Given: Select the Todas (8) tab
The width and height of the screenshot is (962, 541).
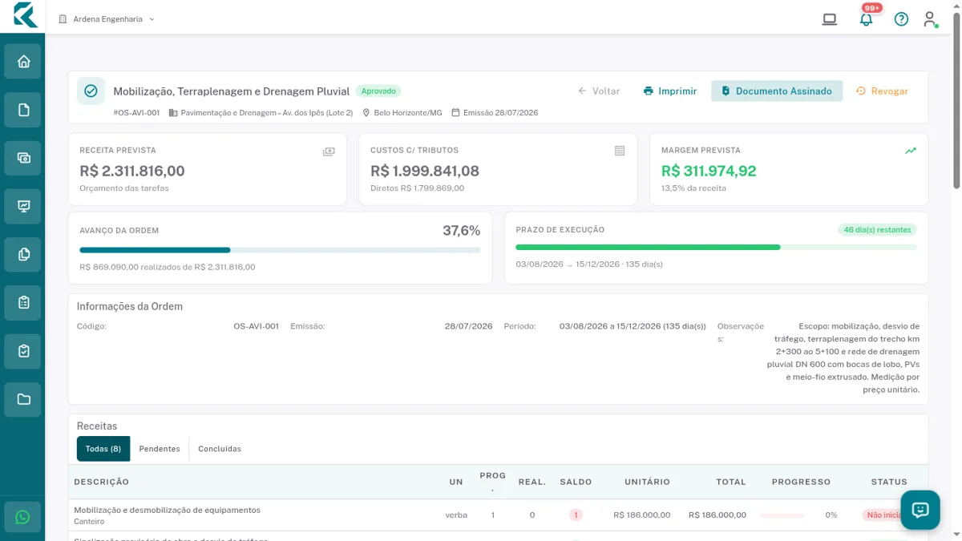Looking at the screenshot, I should click(x=103, y=449).
